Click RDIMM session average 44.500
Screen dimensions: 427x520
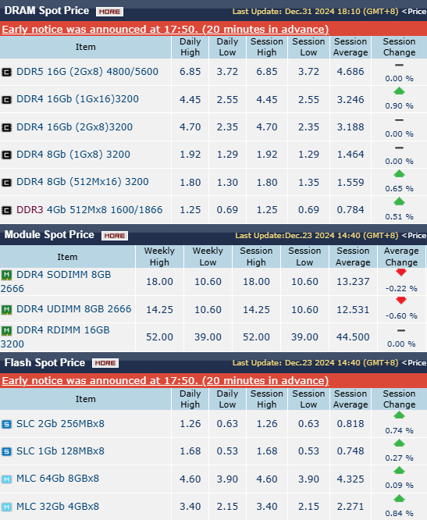pyautogui.click(x=353, y=337)
